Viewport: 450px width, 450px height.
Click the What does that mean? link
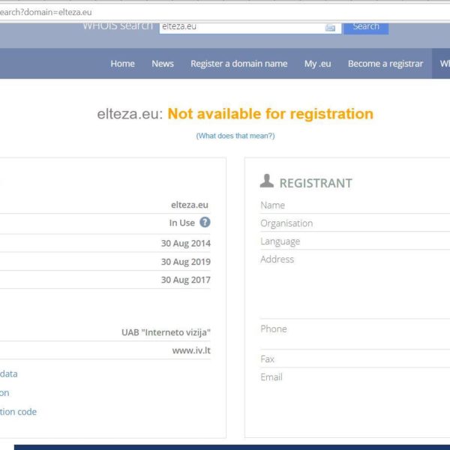[x=235, y=136]
